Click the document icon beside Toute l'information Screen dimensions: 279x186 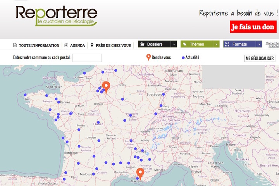[x=15, y=45]
